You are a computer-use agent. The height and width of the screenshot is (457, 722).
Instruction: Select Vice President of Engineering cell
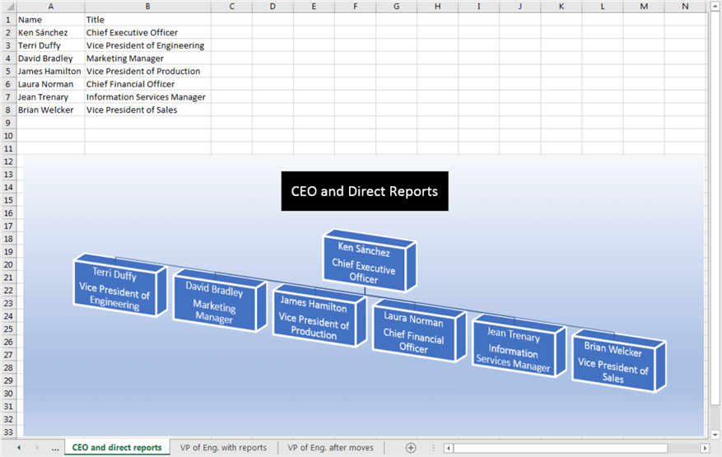[x=148, y=45]
